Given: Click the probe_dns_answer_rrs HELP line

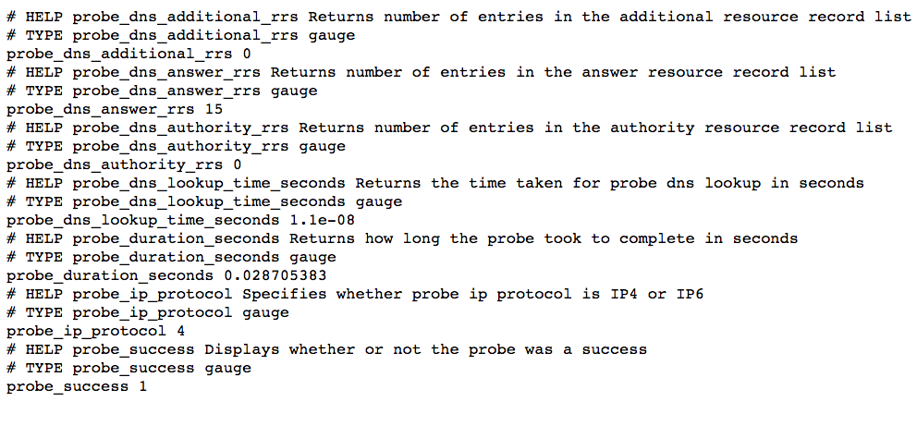Looking at the screenshot, I should click(x=422, y=72).
